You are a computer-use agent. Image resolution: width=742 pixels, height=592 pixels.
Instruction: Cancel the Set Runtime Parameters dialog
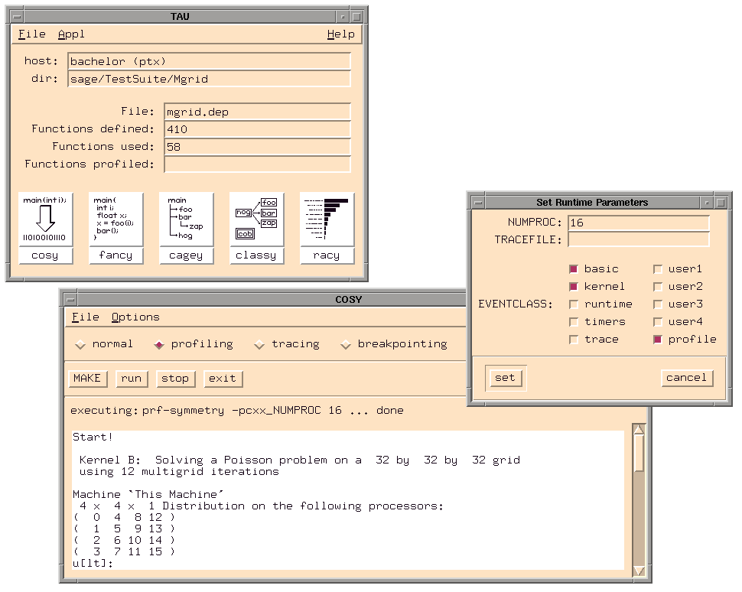687,378
